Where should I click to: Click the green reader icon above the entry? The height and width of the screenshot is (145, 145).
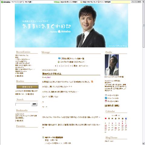59,62
